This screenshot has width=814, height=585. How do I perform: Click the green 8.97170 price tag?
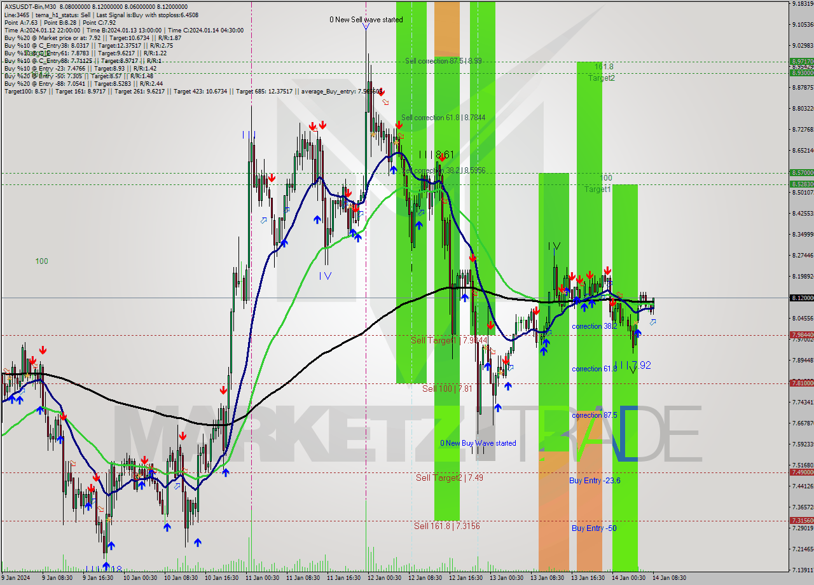[801, 62]
